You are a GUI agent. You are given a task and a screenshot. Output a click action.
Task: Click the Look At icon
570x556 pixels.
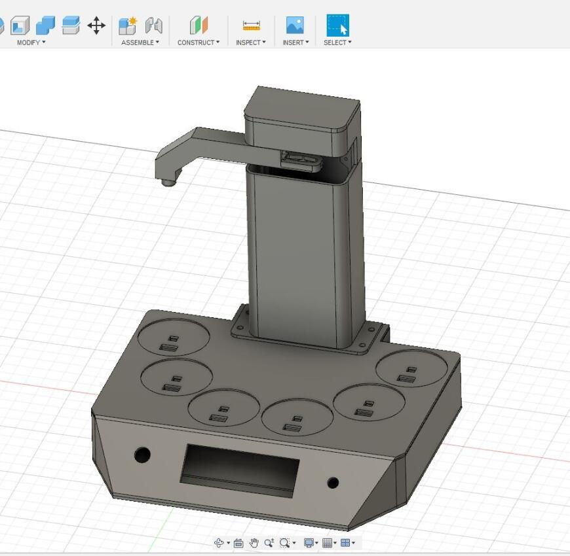pyautogui.click(x=238, y=543)
